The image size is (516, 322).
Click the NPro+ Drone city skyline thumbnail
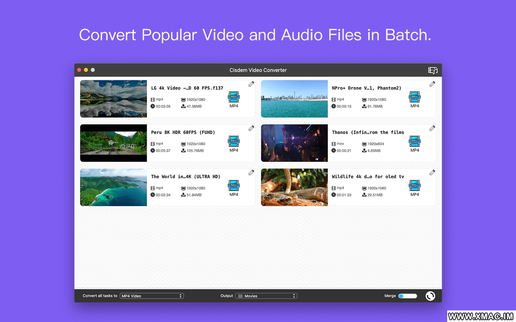(294, 99)
